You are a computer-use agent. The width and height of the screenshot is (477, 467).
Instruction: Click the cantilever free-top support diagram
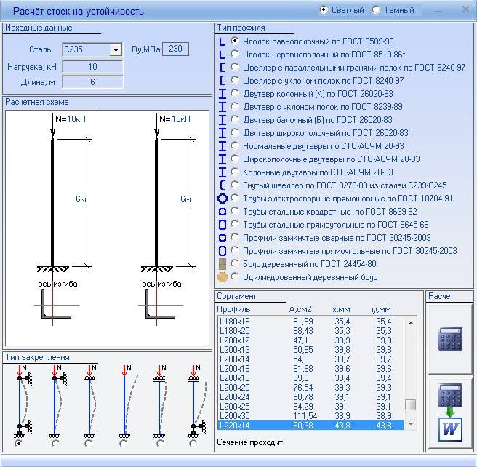tap(128, 401)
